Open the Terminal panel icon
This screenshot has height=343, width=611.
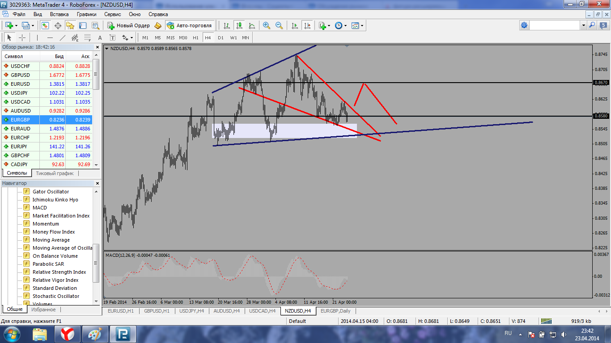[82, 25]
